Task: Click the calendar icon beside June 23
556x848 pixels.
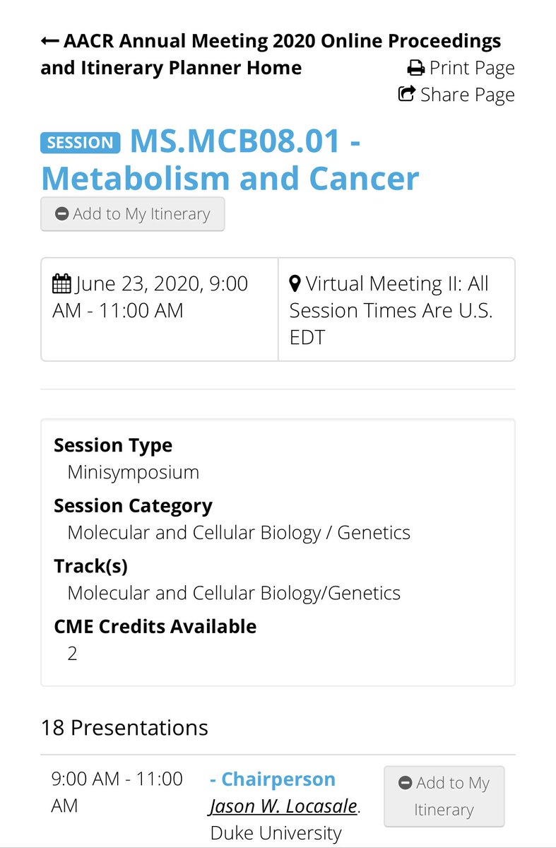Action: [x=61, y=284]
